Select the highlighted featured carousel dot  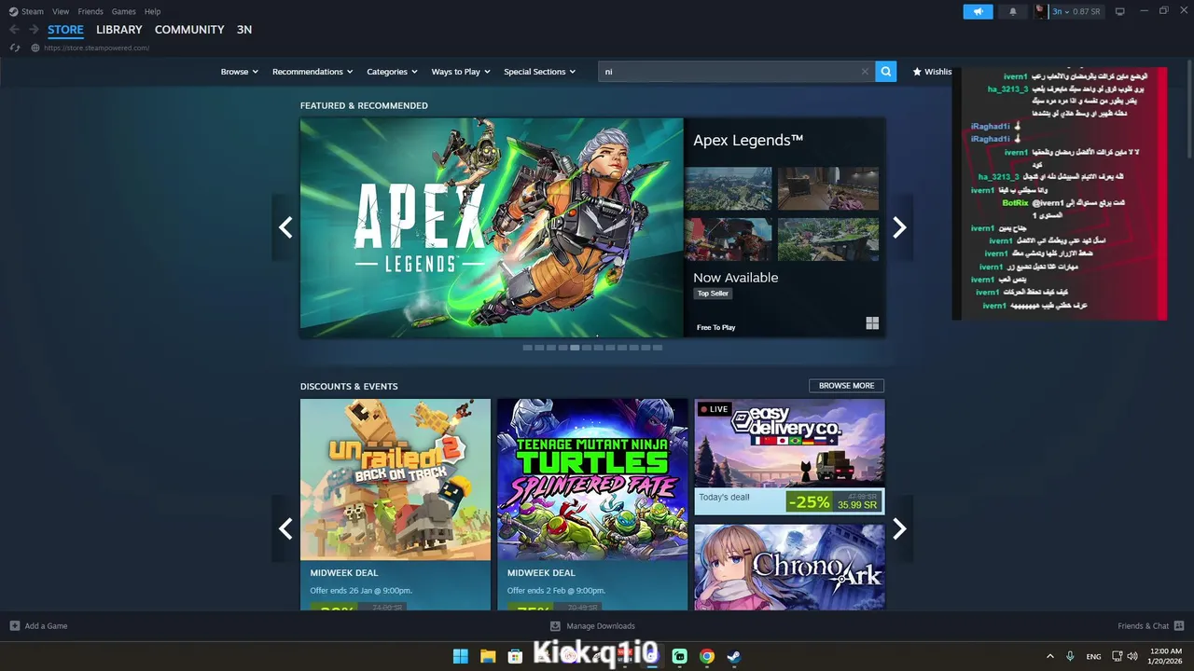click(x=575, y=348)
